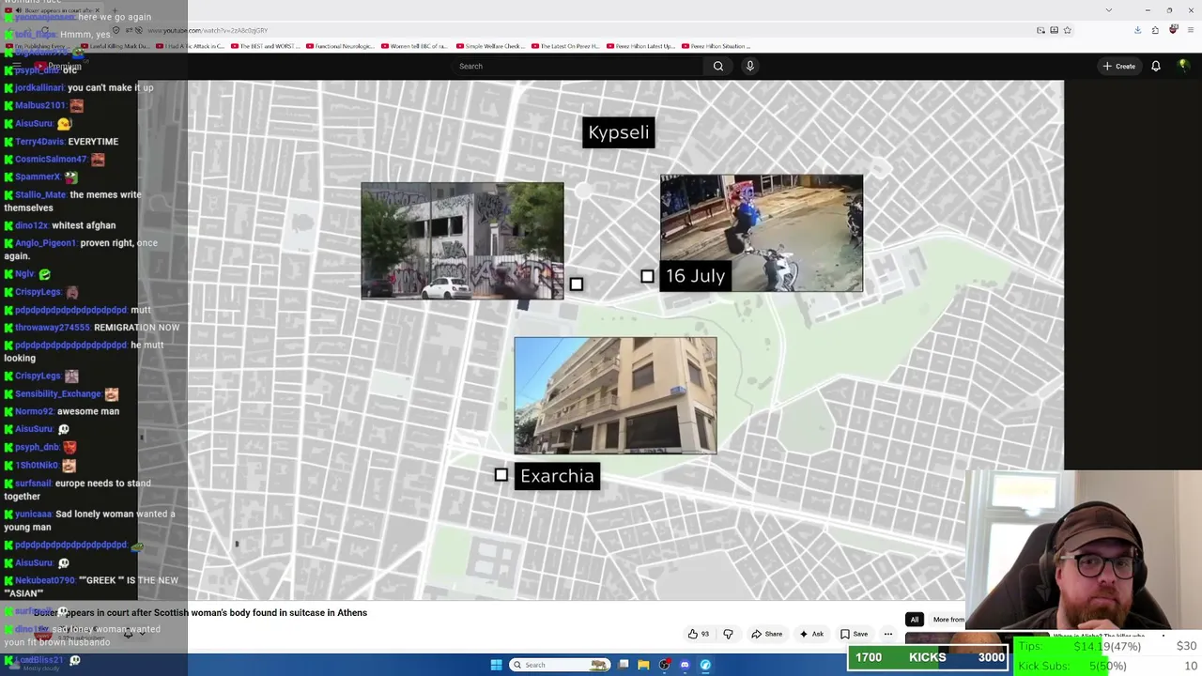This screenshot has width=1202, height=676.
Task: Open File Explorer from the taskbar
Action: 643,665
